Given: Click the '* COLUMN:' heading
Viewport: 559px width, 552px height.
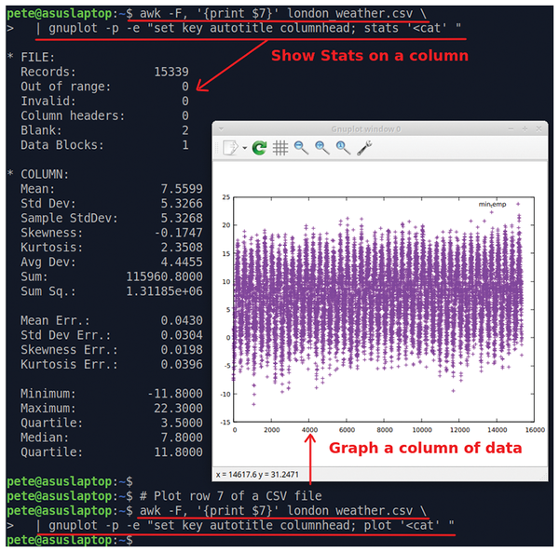Looking at the screenshot, I should click(38, 174).
